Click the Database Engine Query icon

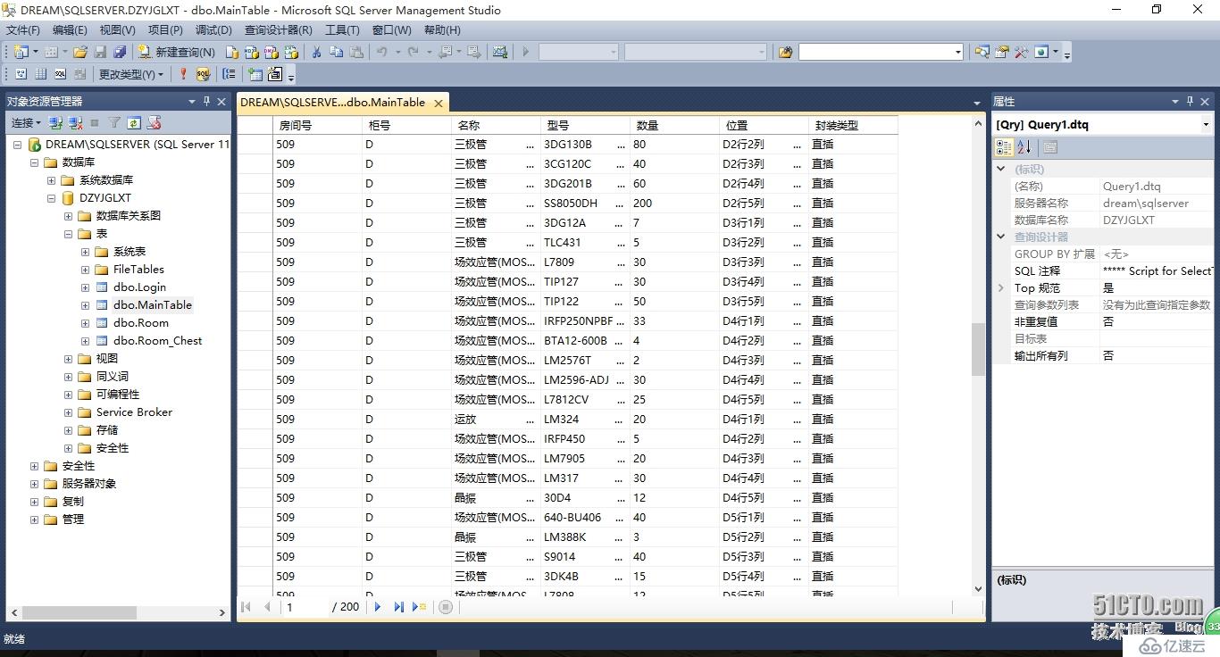pyautogui.click(x=232, y=52)
